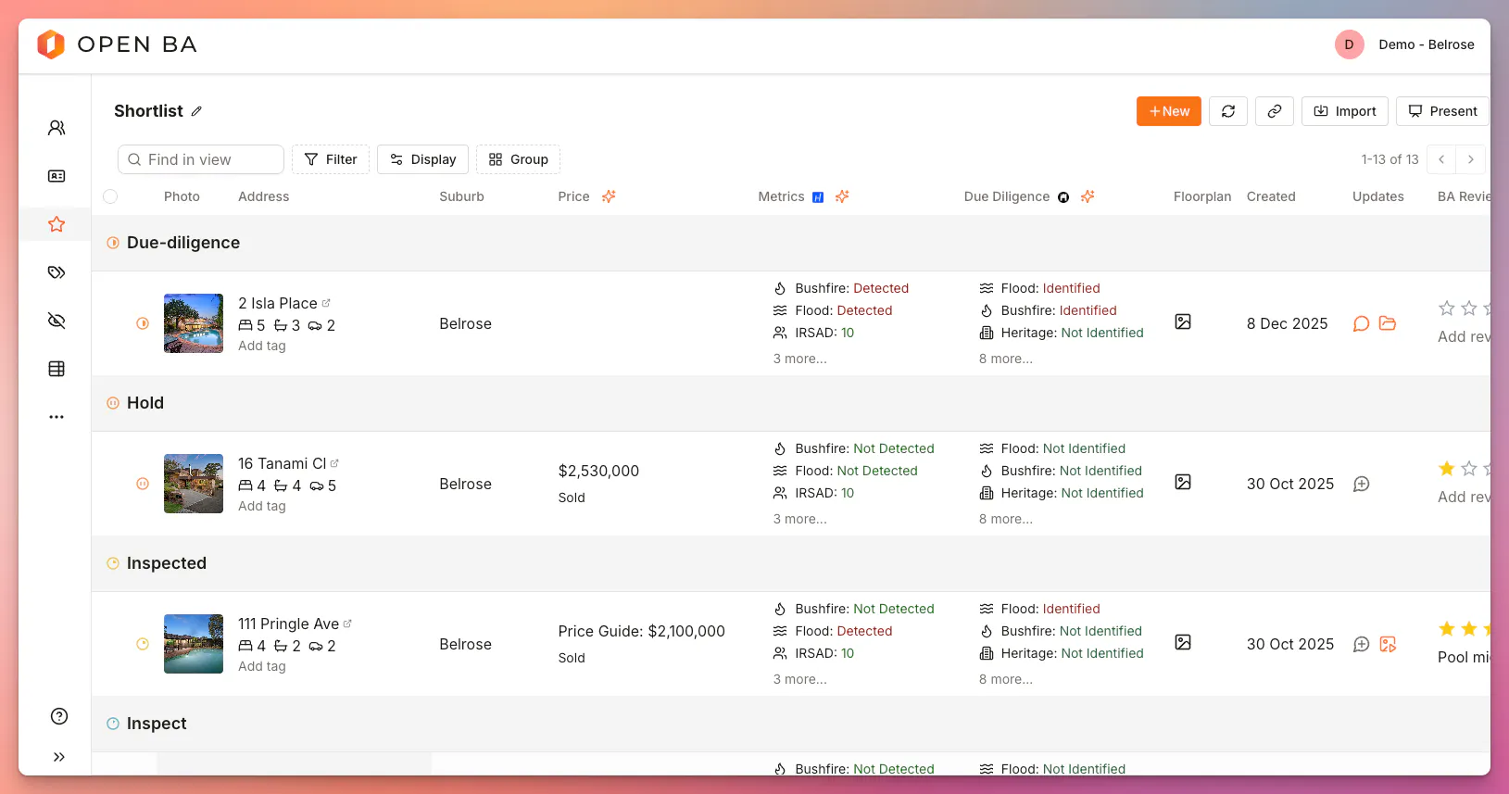Open the Group options dropdown

click(x=518, y=159)
